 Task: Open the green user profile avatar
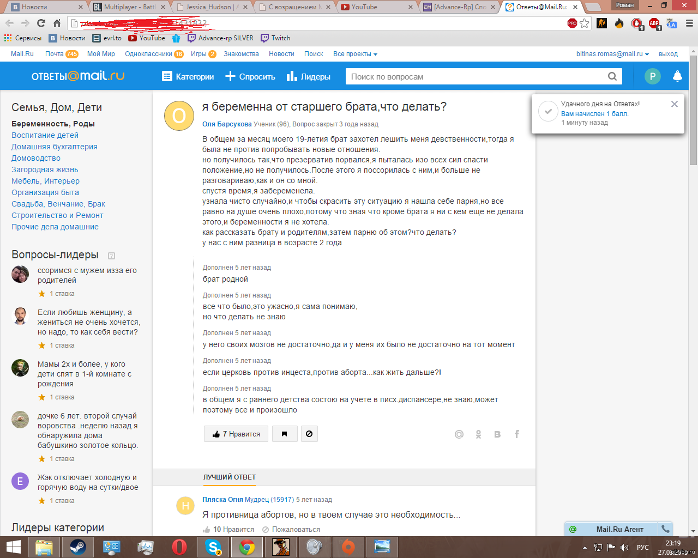652,76
